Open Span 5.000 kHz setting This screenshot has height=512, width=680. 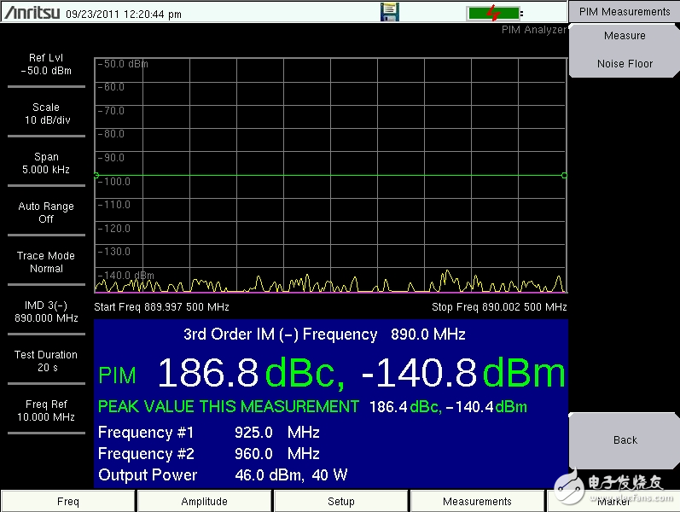click(46, 163)
